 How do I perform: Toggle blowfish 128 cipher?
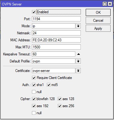click(x=34, y=99)
